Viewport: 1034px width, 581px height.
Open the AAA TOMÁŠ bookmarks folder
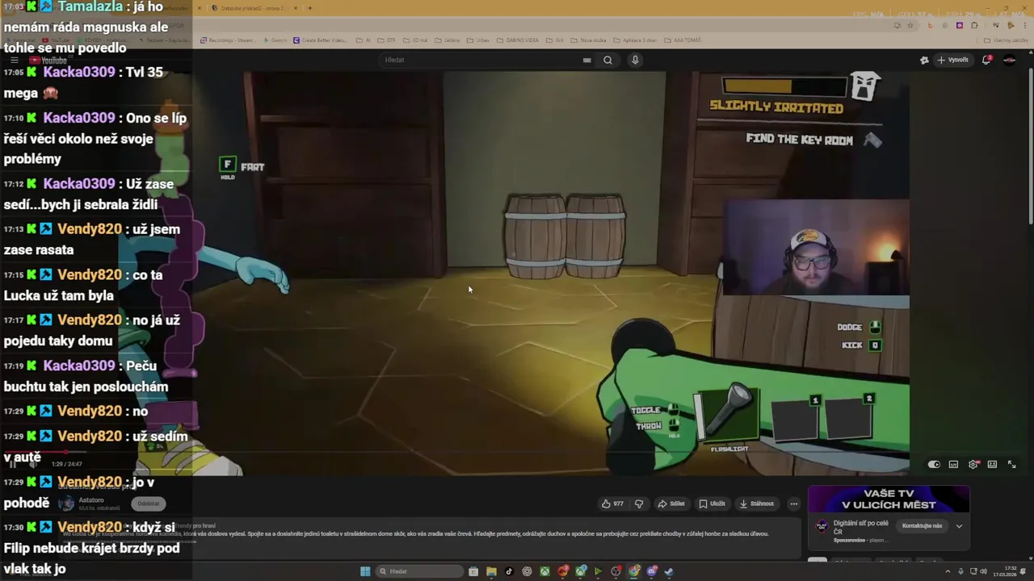(683, 40)
